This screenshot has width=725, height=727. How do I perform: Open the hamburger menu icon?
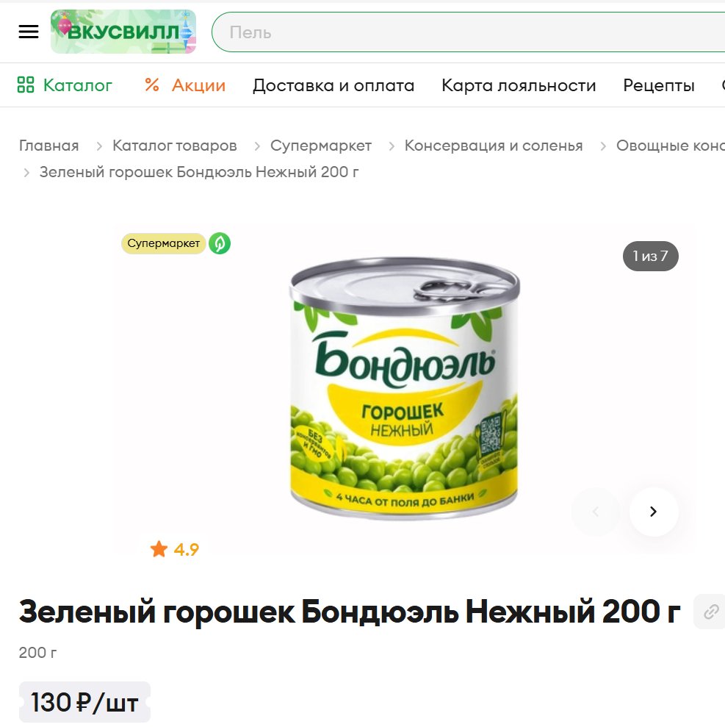(x=28, y=32)
